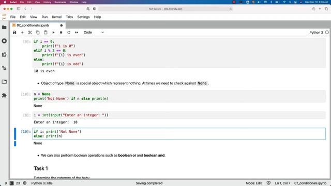Screen dimensions: 331x186
Task: Open the cell type dropdown showing Code
Action: click(94, 33)
